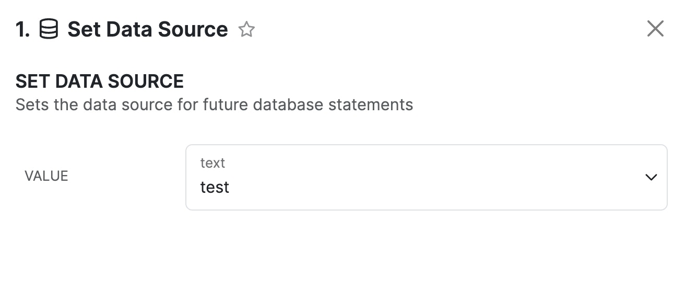This screenshot has width=685, height=303.
Task: Click the cylinder stack icon in the header
Action: coord(49,29)
